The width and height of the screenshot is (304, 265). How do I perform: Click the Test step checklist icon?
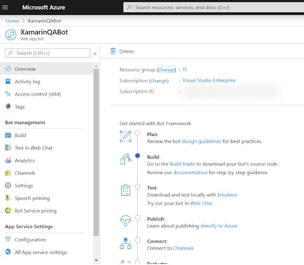[125, 190]
